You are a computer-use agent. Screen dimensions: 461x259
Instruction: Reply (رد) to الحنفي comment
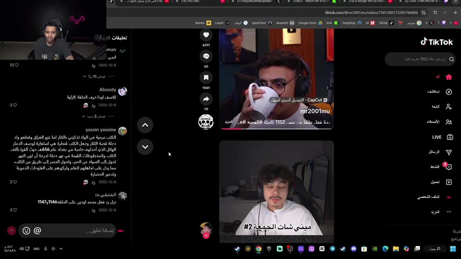(93, 210)
